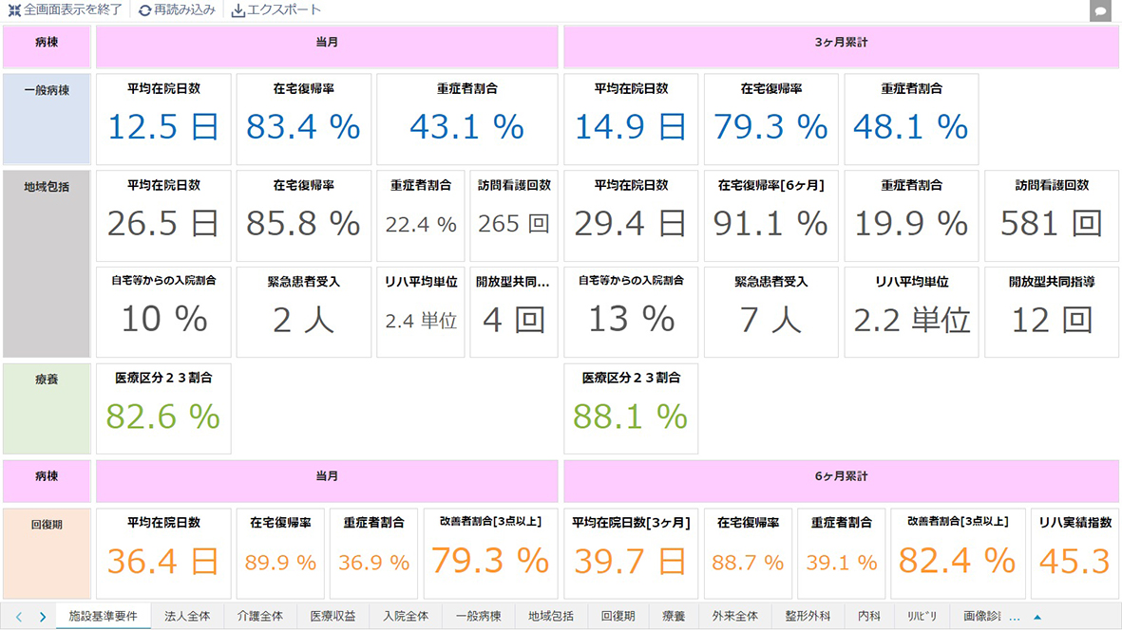Screen dimensions: 1122x630
Task: Select the 外来全体 tab
Action: pyautogui.click(x=734, y=617)
